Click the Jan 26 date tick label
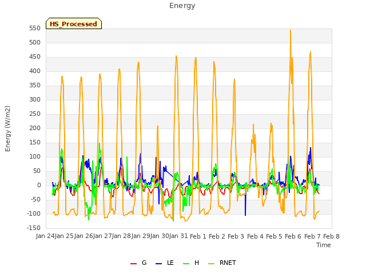Screen dimensions: 366x274 83,236
